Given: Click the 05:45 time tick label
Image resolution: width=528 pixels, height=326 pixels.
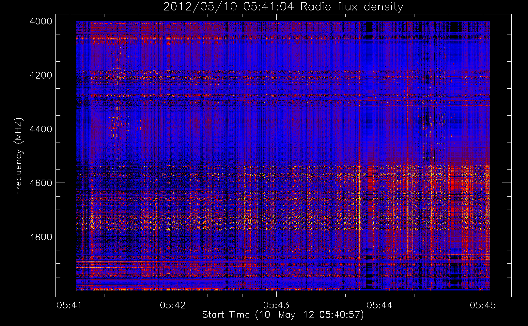Looking at the screenshot, I should point(483,305).
